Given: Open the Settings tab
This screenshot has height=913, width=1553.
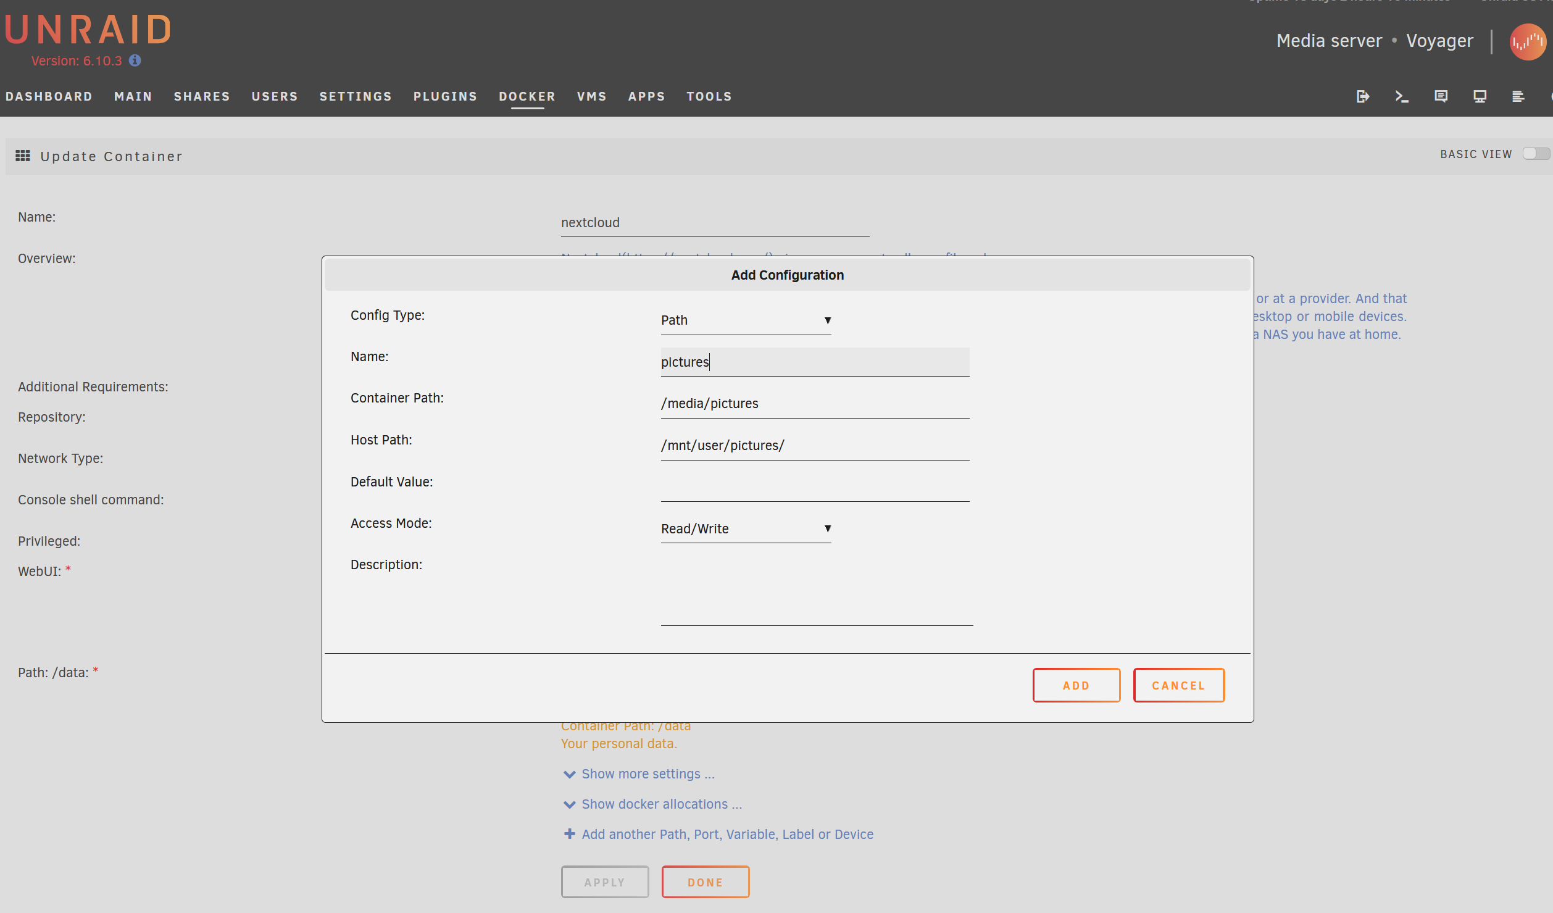Looking at the screenshot, I should (x=356, y=96).
